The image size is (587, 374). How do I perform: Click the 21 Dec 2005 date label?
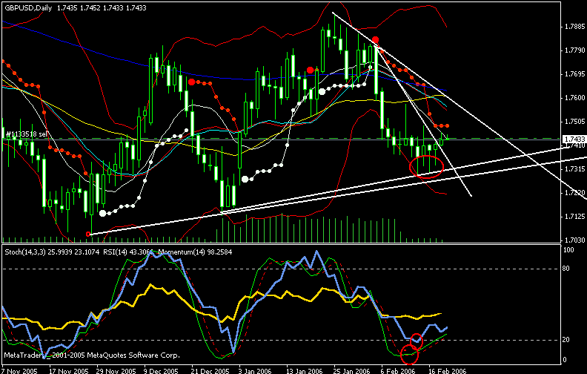coord(210,371)
